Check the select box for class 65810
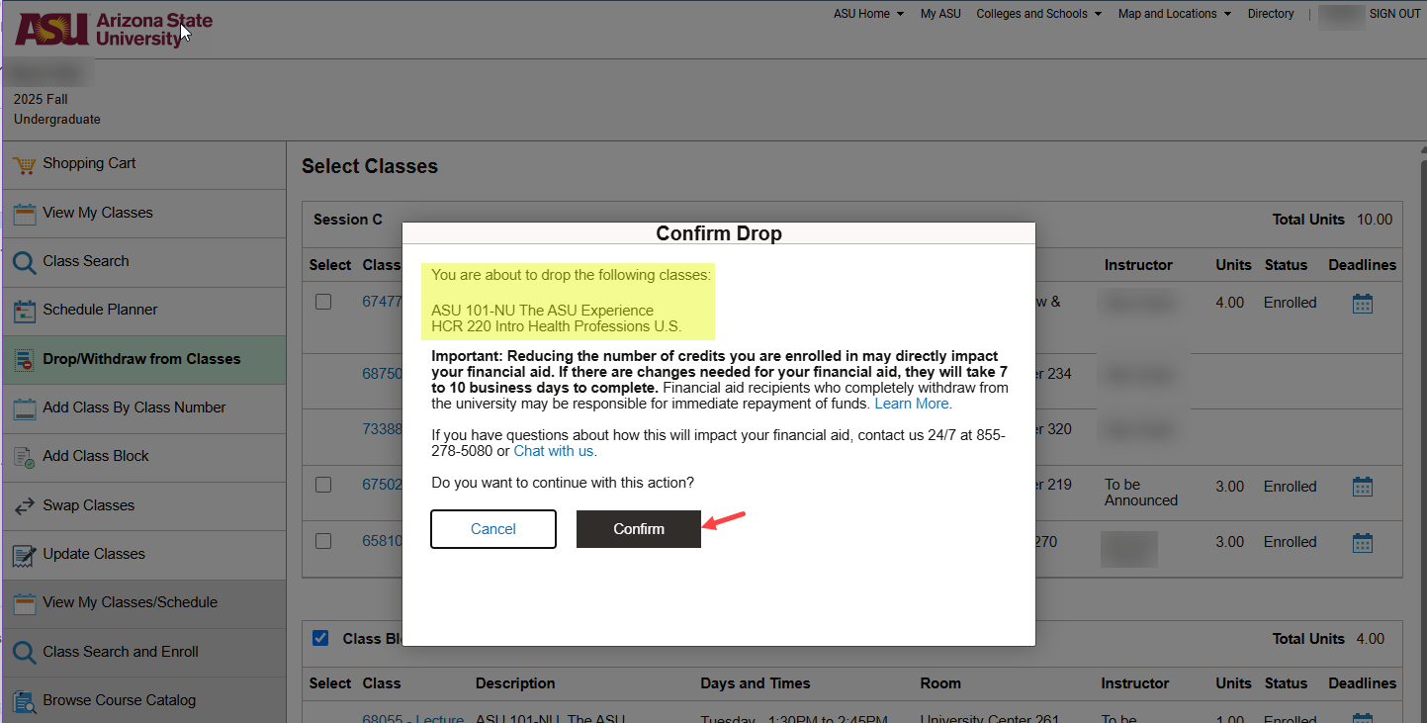Screen dimensions: 1427x723 (323, 541)
